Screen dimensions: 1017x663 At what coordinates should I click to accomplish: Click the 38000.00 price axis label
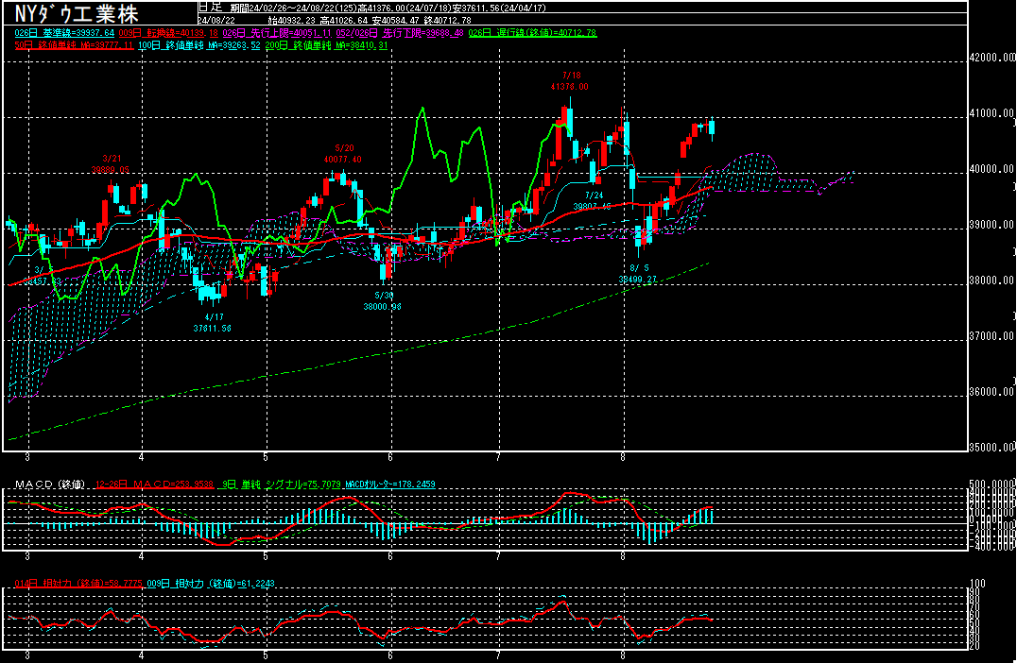[x=991, y=280]
